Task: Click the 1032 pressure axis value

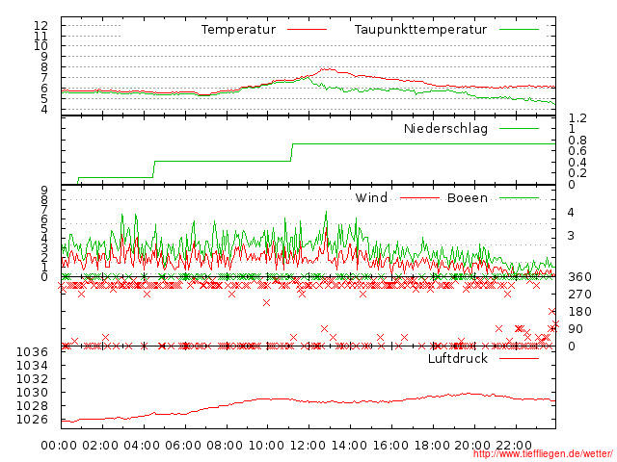Action: click(x=32, y=378)
